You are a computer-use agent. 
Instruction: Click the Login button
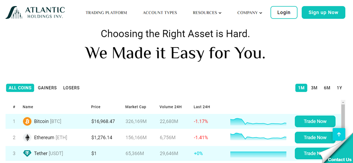click(x=284, y=12)
